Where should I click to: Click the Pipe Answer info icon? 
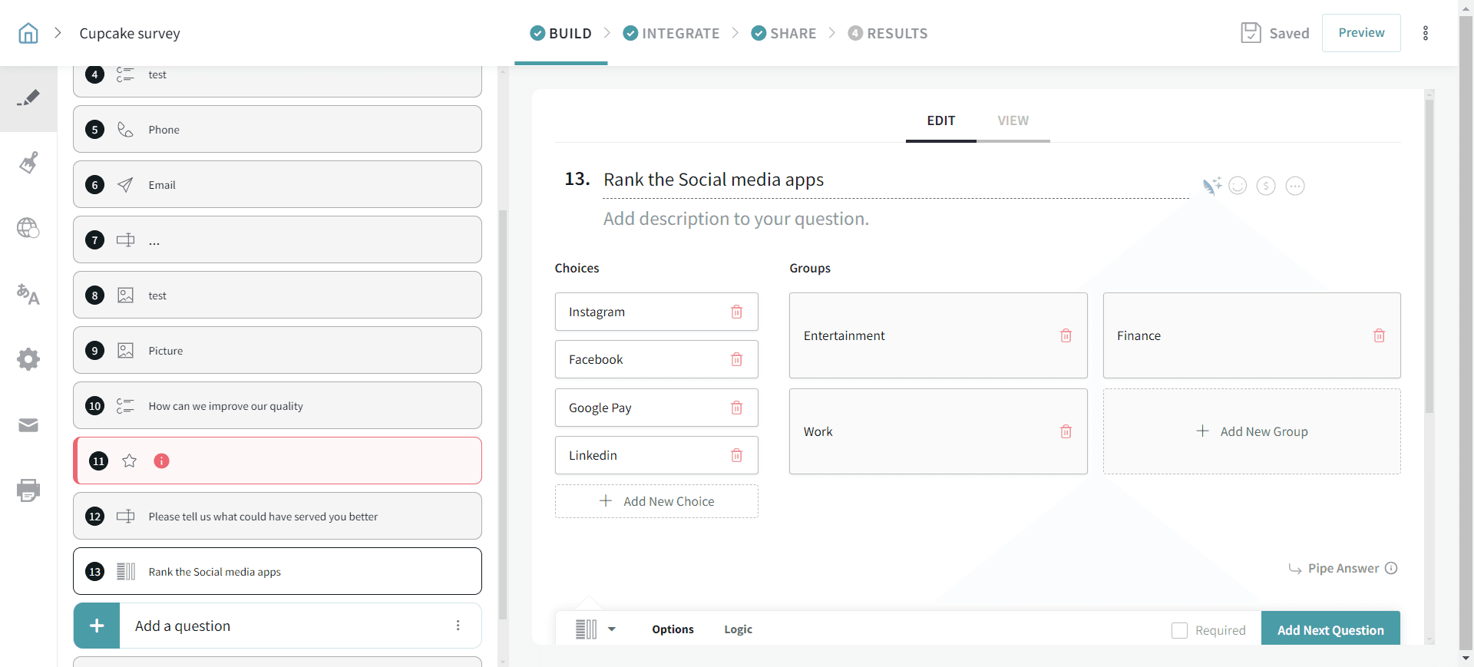1391,568
